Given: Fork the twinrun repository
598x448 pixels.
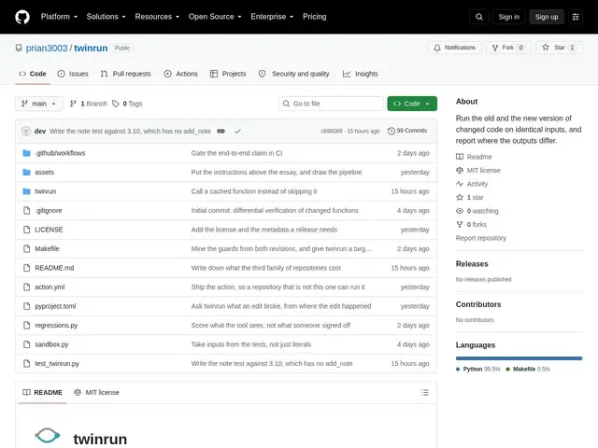Looking at the screenshot, I should point(508,48).
